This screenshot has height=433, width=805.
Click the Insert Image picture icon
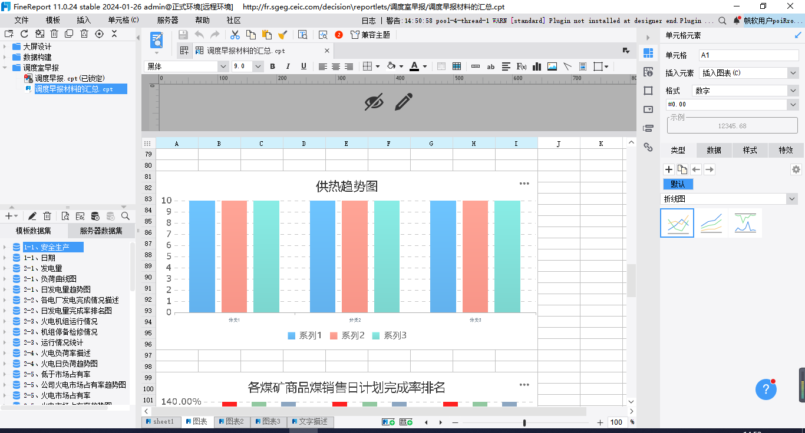[x=552, y=66]
